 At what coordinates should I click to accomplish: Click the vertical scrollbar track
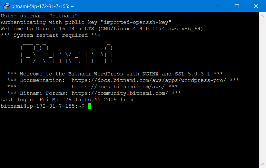point(262,90)
